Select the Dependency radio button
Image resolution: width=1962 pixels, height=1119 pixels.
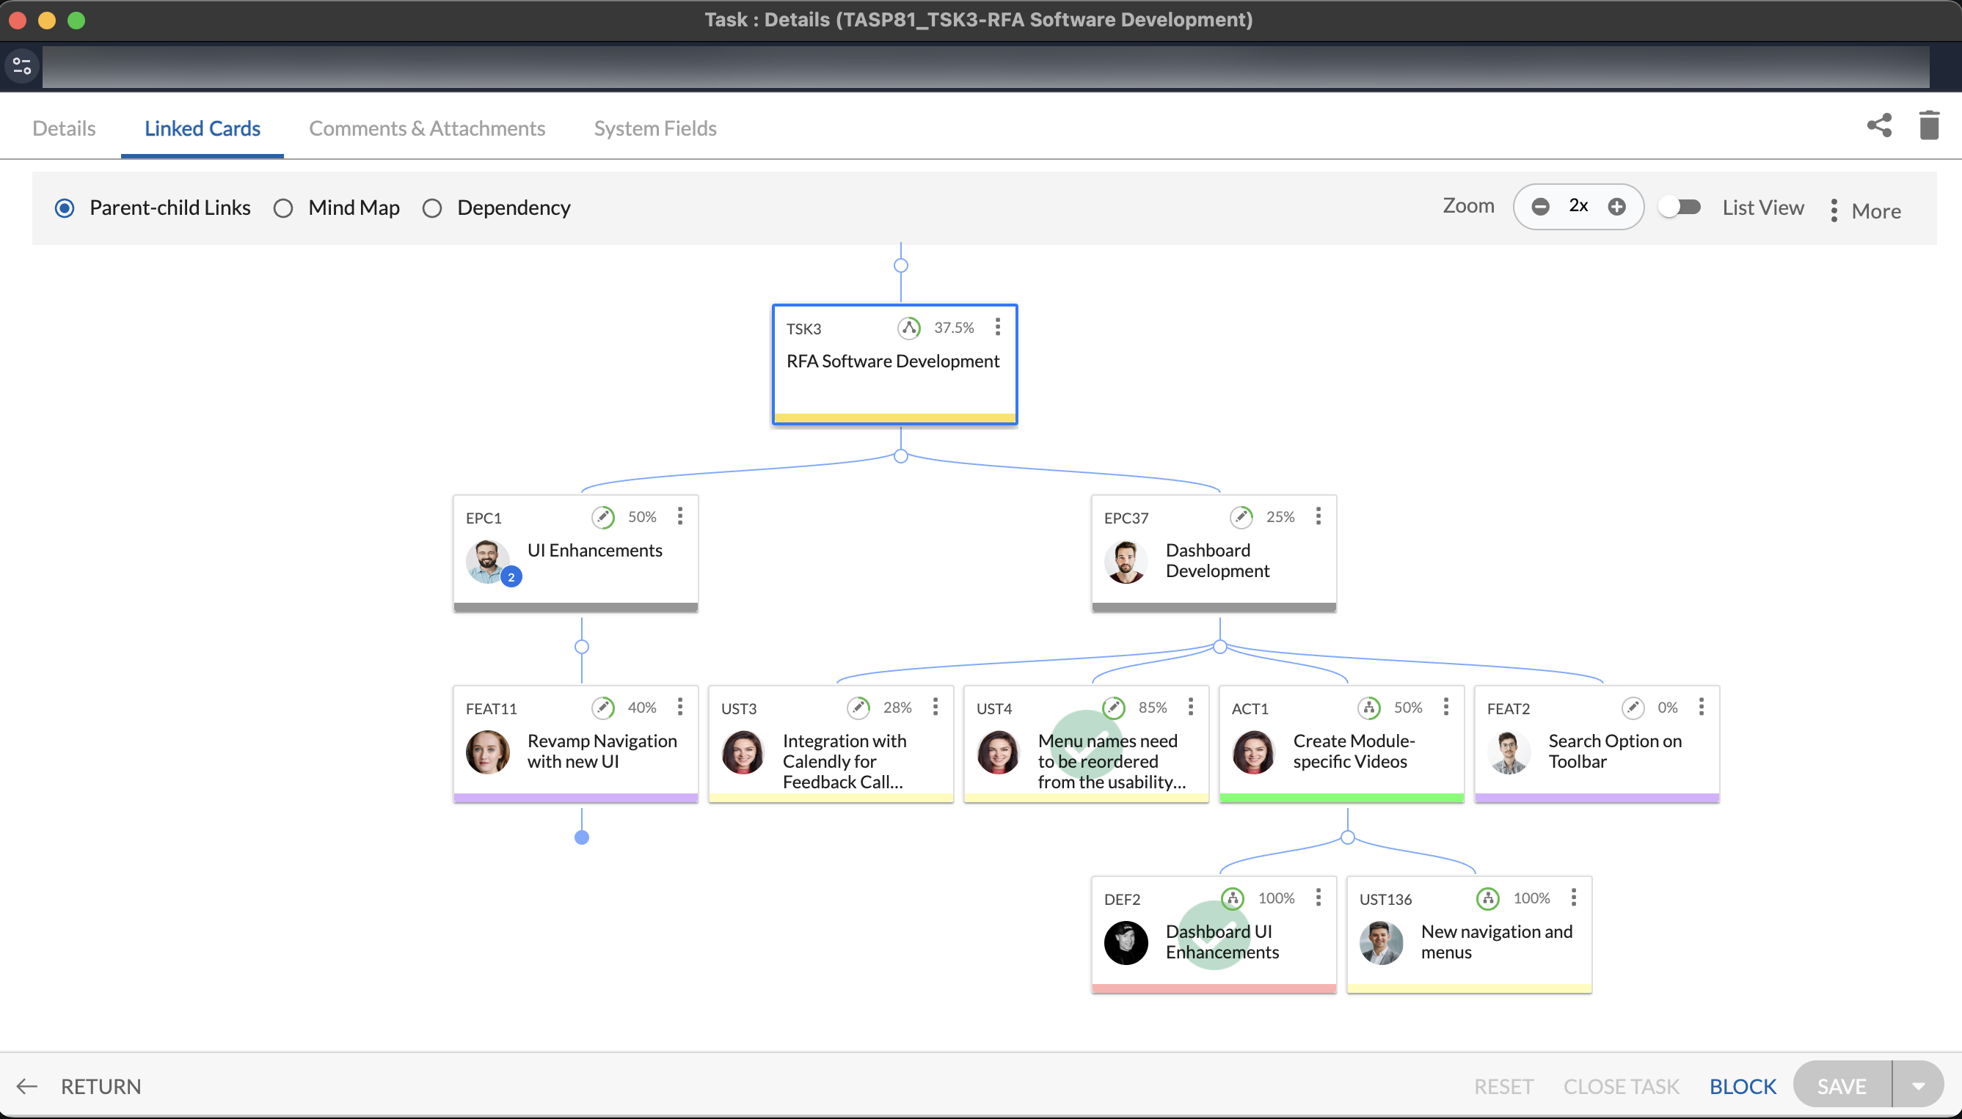pyautogui.click(x=432, y=208)
